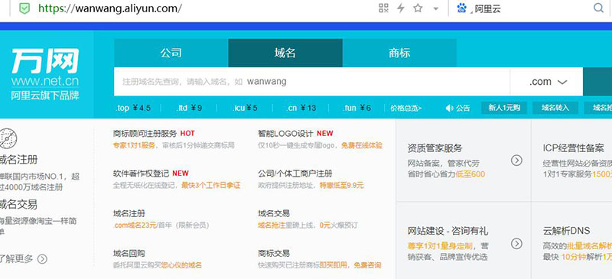The height and width of the screenshot is (279, 612).
Task: Click the speaker icon beside 公告
Action: click(x=449, y=108)
